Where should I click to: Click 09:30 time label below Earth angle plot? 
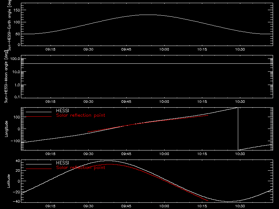[88, 49]
